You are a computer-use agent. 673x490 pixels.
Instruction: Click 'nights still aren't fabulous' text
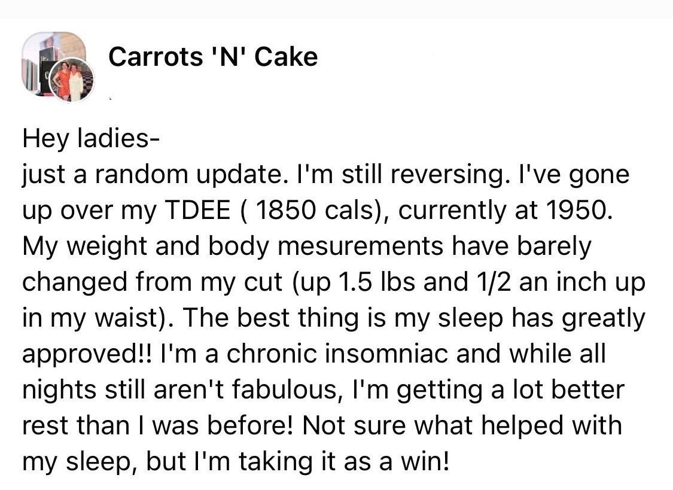pyautogui.click(x=178, y=390)
